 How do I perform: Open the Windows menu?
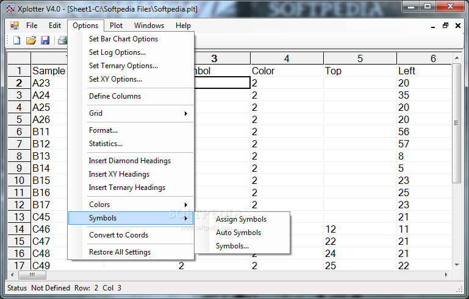pyautogui.click(x=149, y=26)
